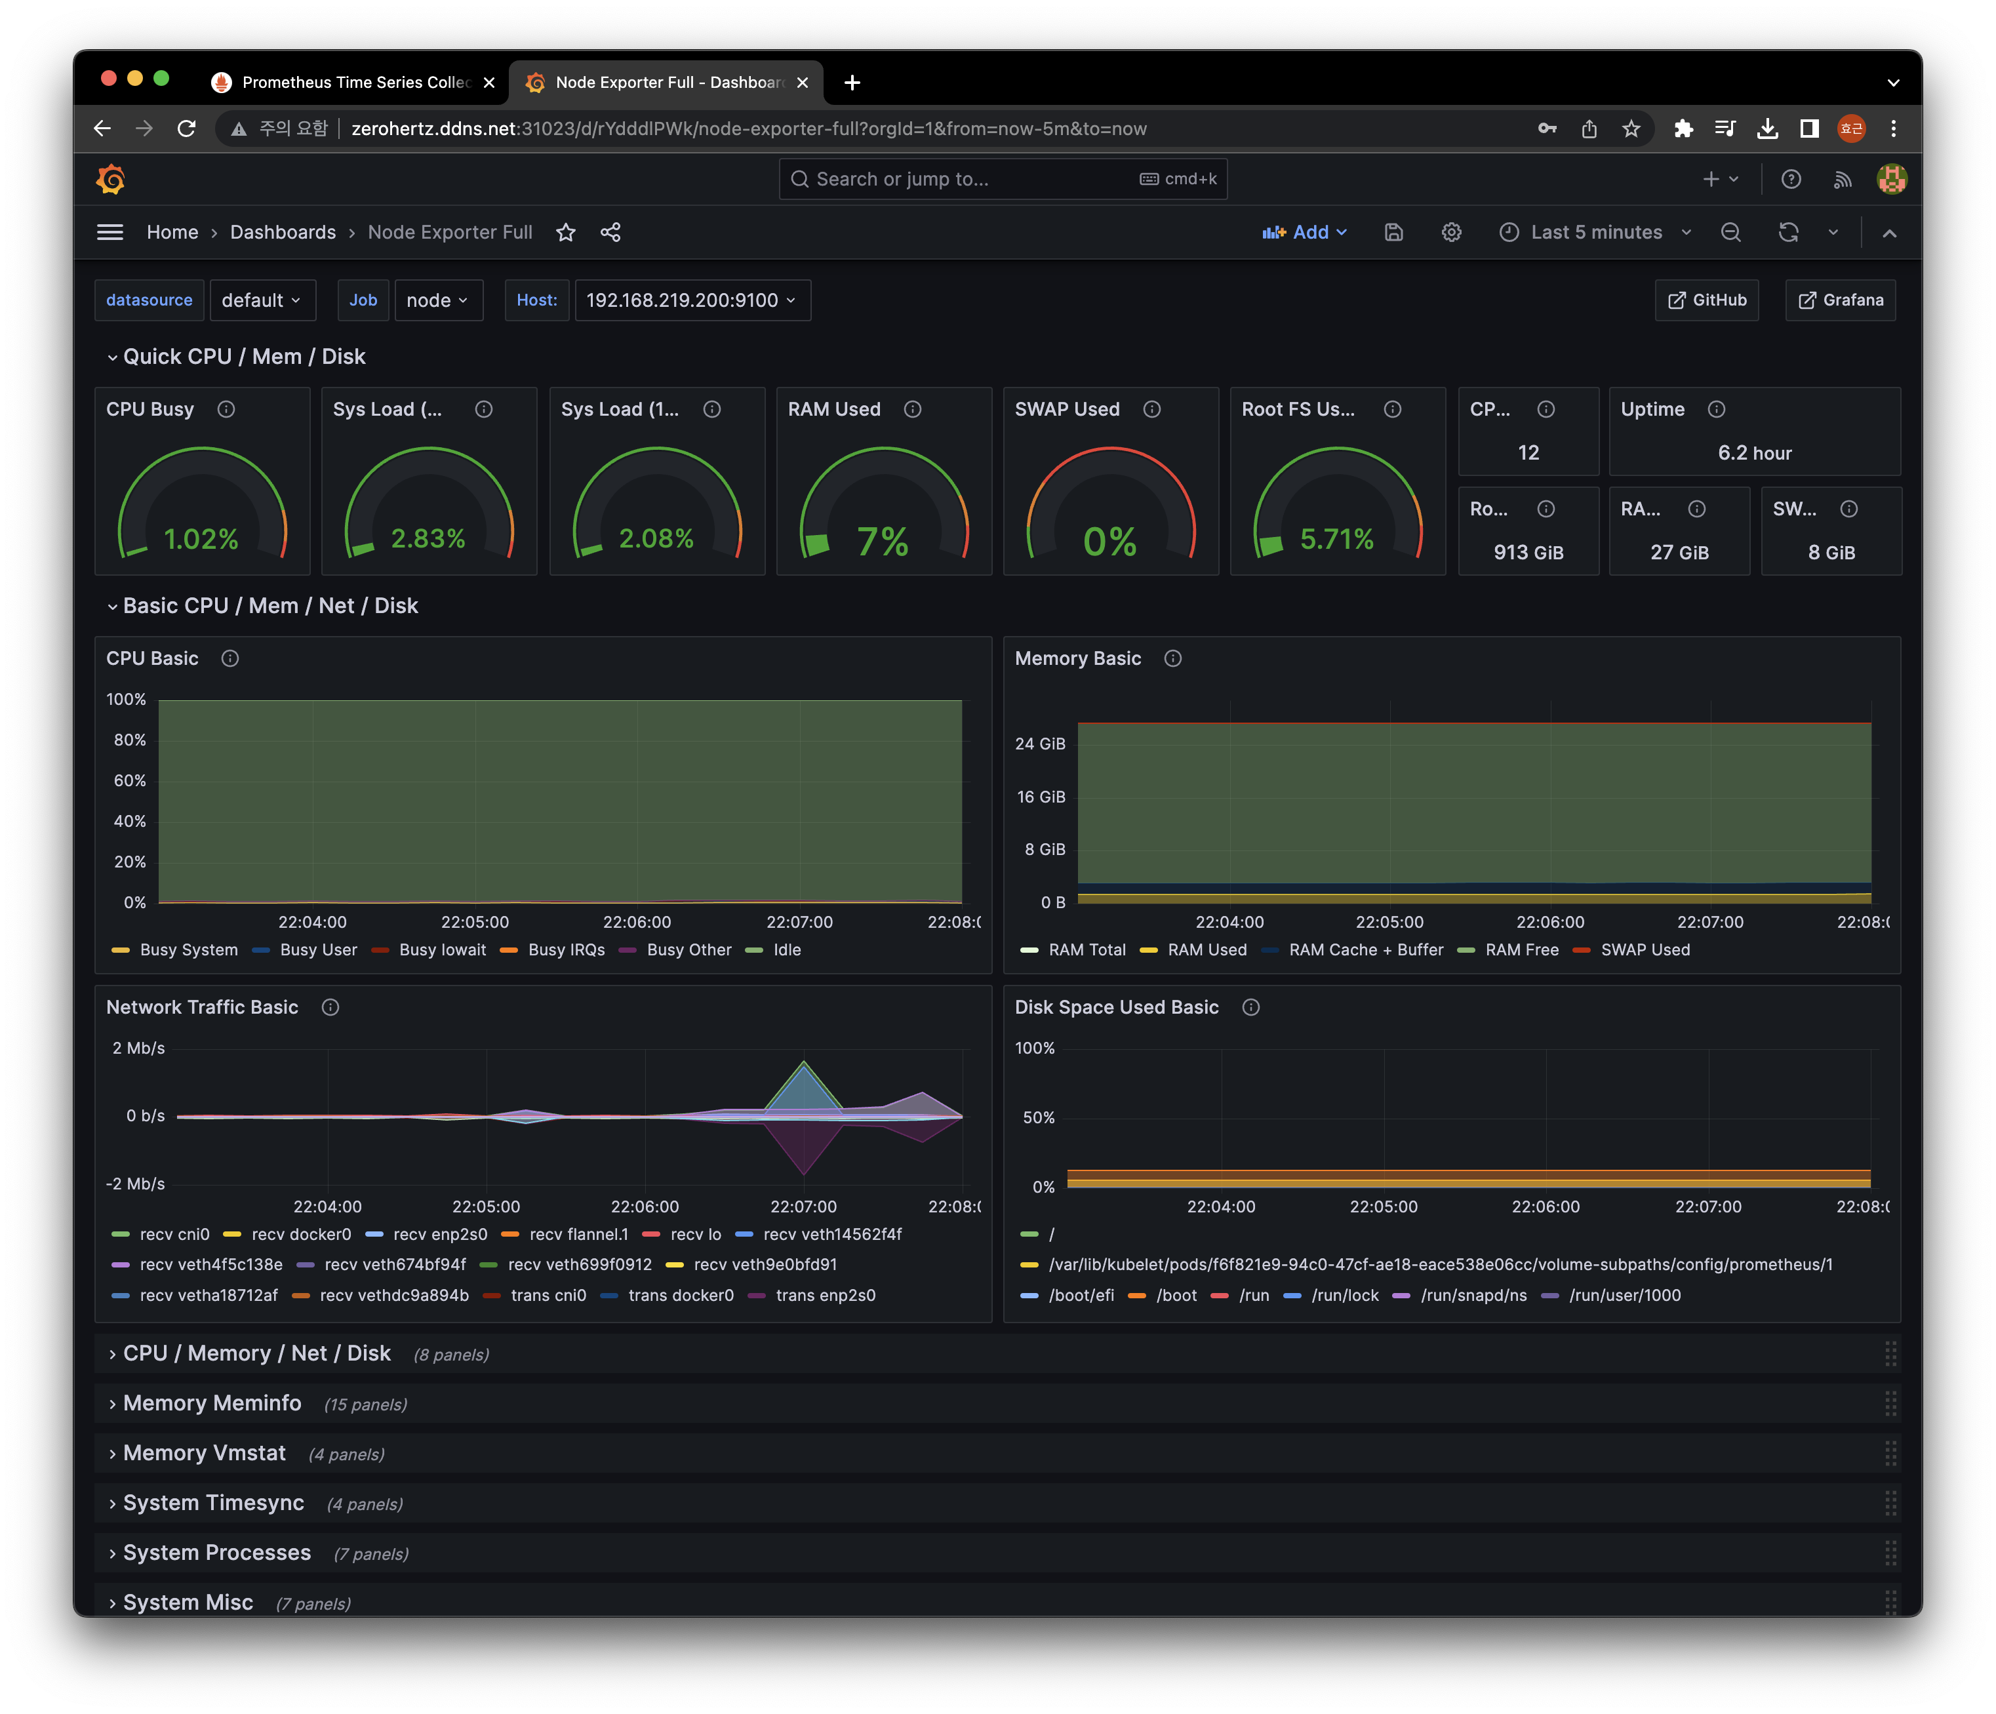Select Node Exporter Full browser tab

tap(665, 83)
